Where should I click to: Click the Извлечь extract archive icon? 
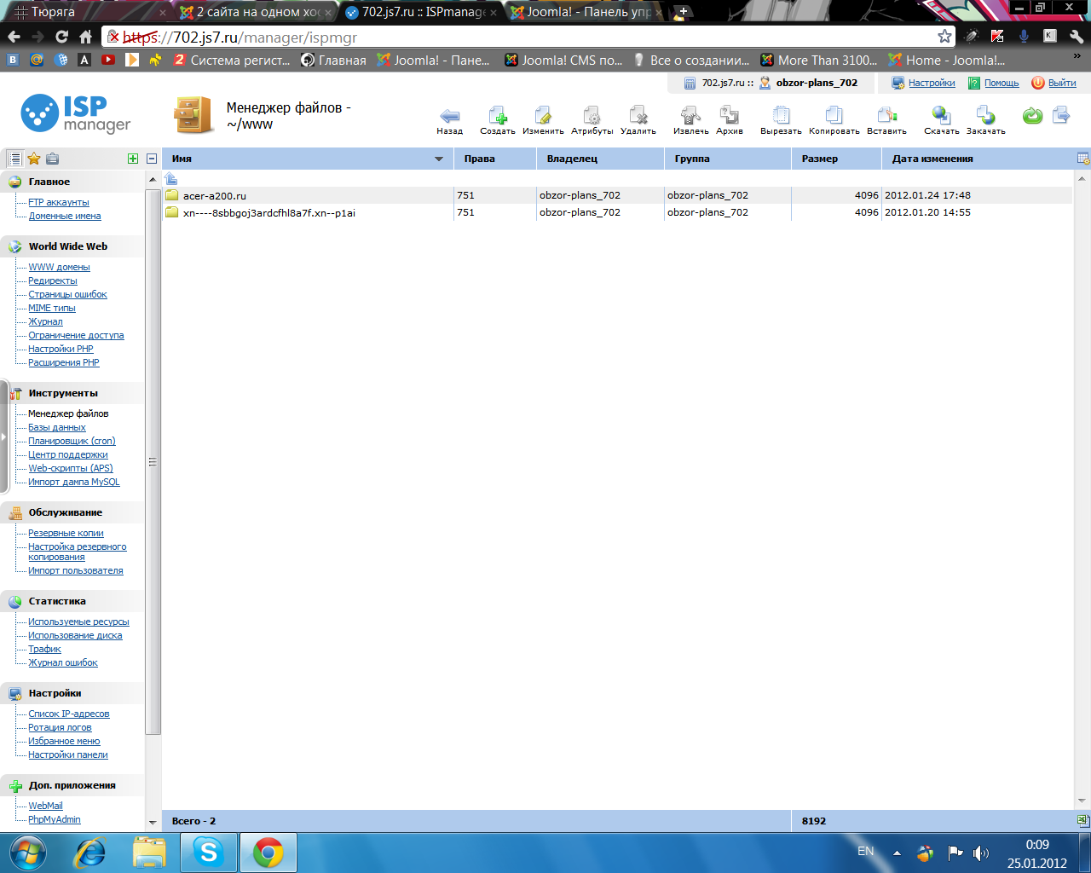click(690, 116)
